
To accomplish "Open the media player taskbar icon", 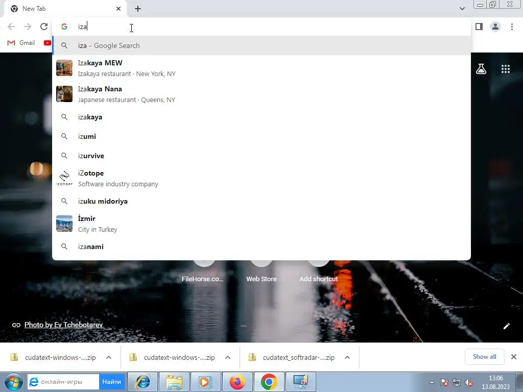I will click(x=205, y=382).
